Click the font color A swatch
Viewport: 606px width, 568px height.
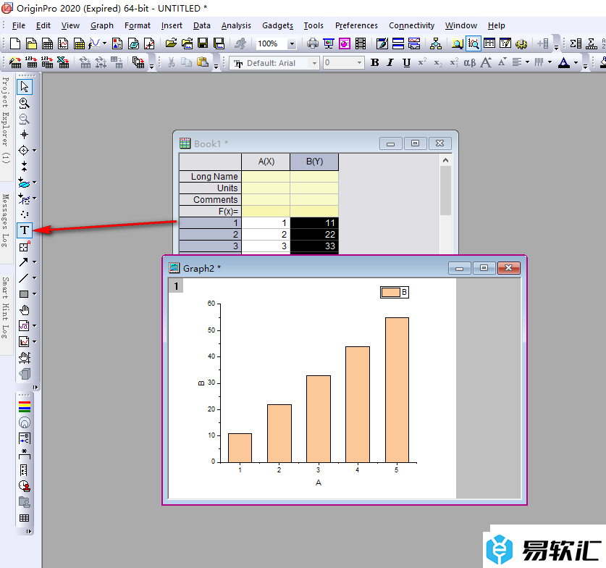click(x=564, y=62)
